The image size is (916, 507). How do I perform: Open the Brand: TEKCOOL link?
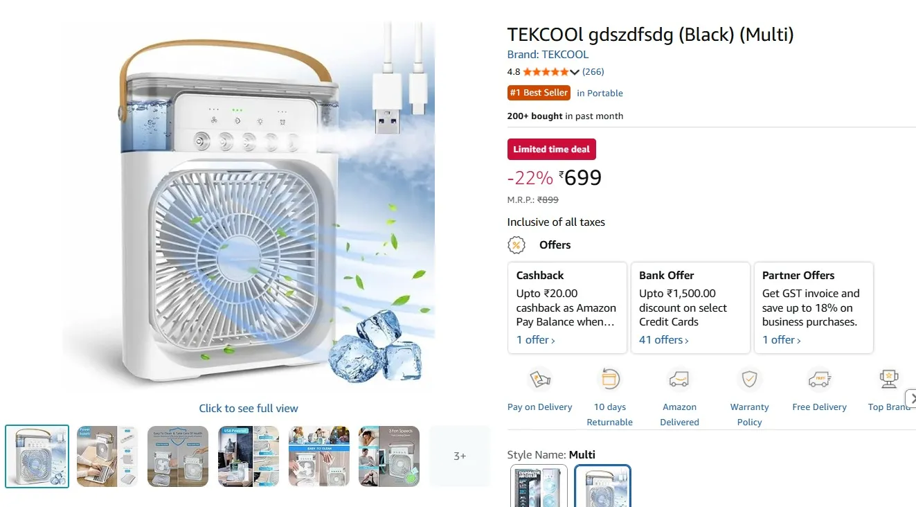pos(548,55)
